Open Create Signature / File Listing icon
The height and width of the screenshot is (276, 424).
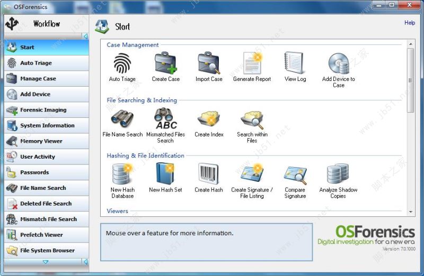tap(252, 173)
